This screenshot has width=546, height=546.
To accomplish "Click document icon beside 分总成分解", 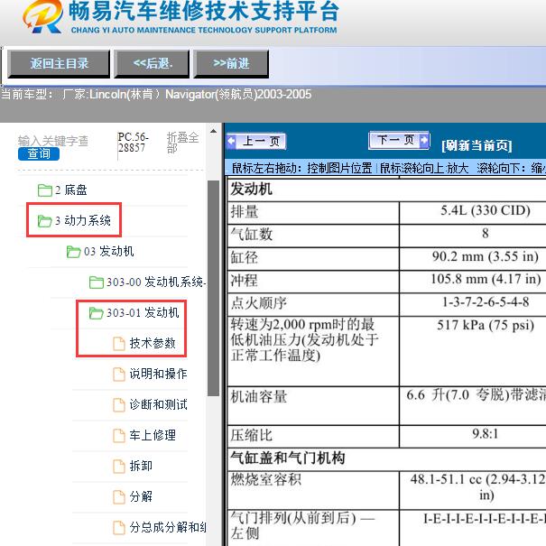I will (x=119, y=528).
